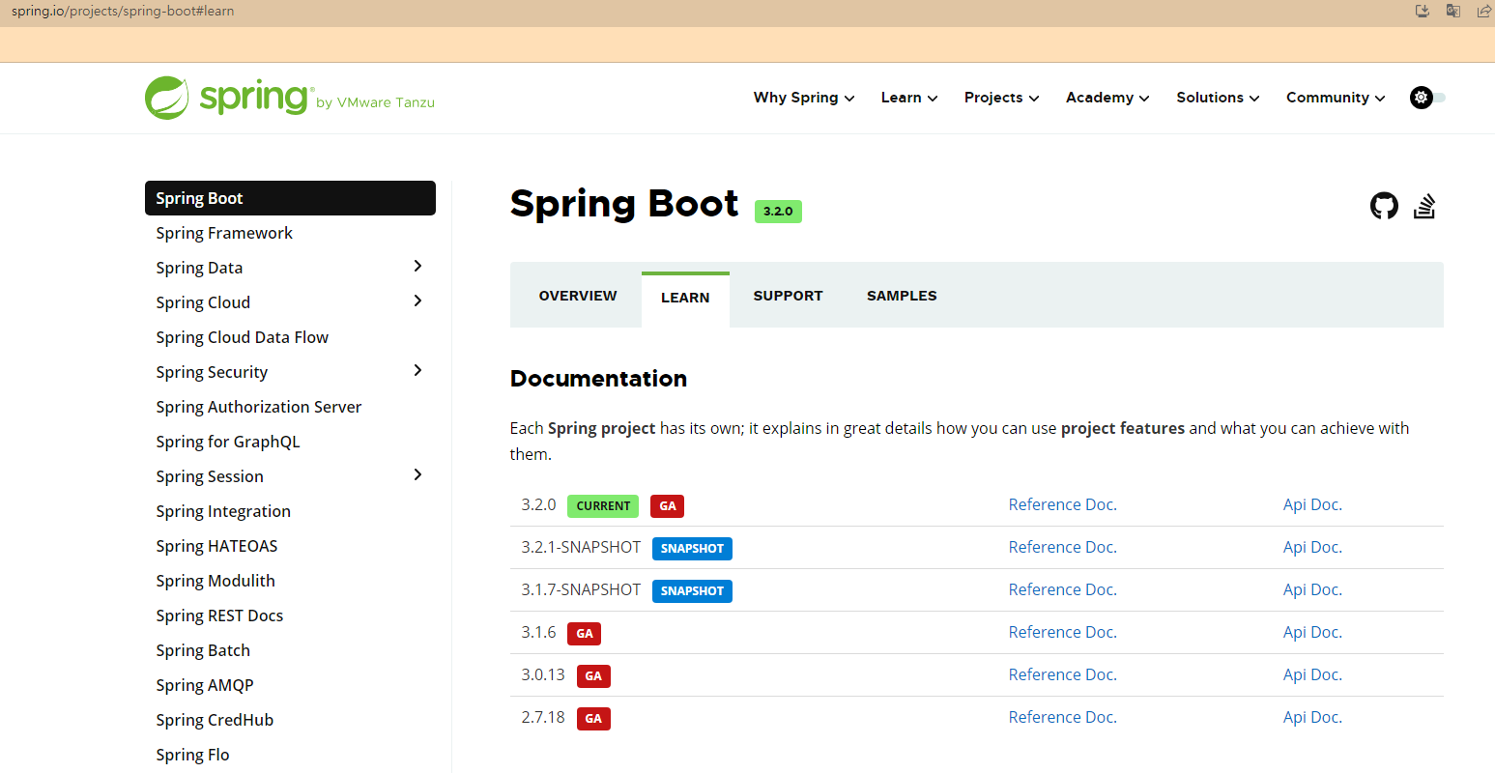Expand the Spring Data submenu chevron

coord(417,266)
